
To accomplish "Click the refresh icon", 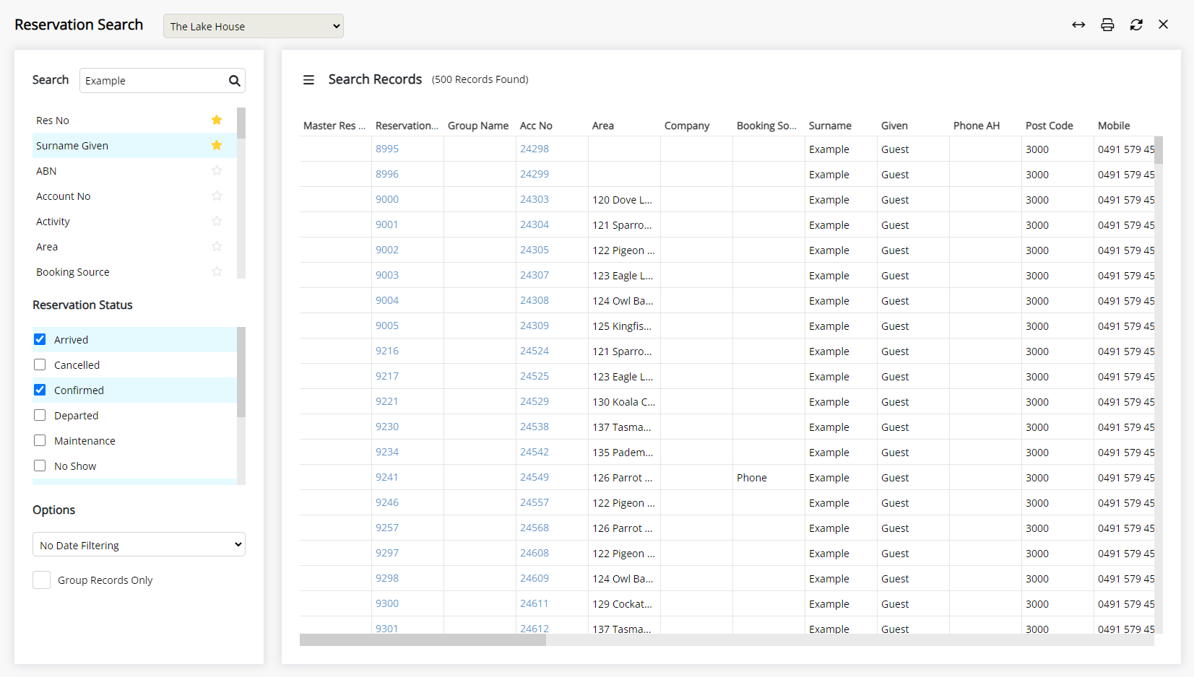I will 1136,25.
